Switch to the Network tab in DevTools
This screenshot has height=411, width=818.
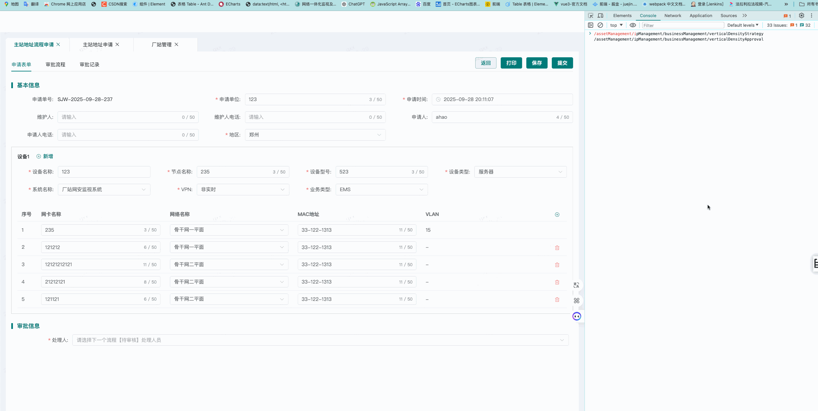(x=673, y=15)
